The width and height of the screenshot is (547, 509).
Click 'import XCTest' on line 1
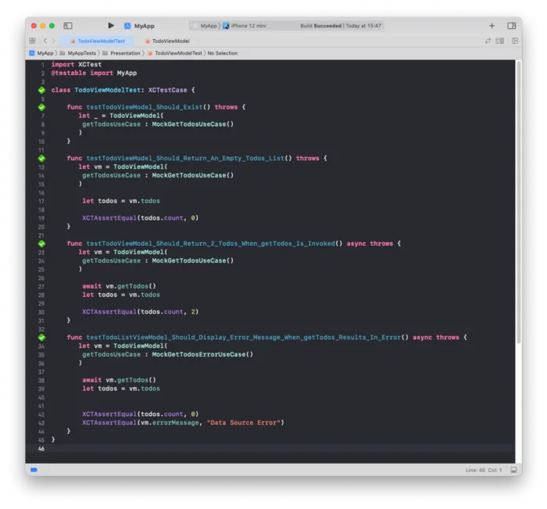[77, 64]
